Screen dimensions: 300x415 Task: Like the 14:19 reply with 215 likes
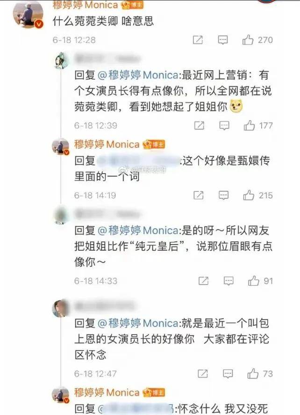click(x=249, y=195)
